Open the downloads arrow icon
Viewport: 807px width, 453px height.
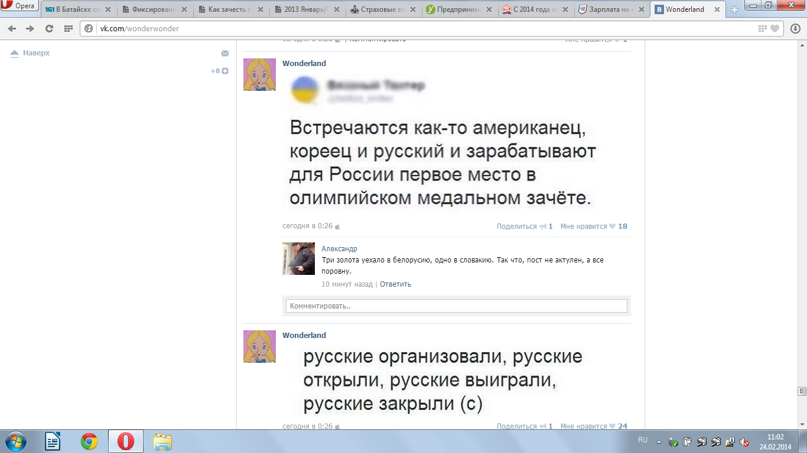795,28
